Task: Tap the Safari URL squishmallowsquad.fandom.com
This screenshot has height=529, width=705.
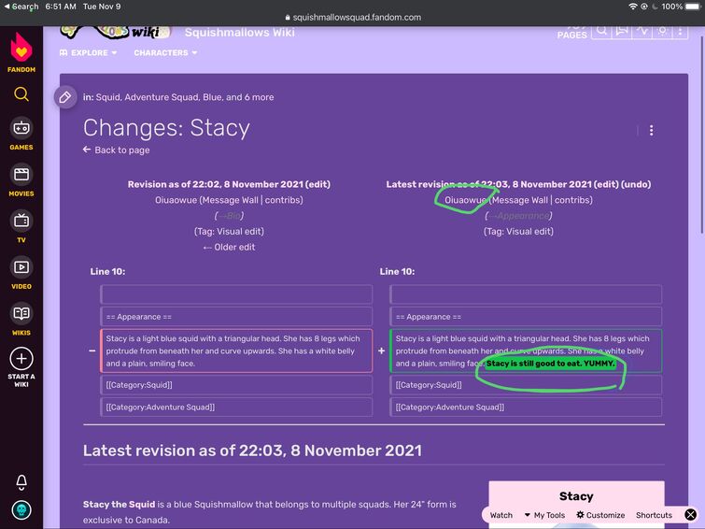Action: coord(353,18)
